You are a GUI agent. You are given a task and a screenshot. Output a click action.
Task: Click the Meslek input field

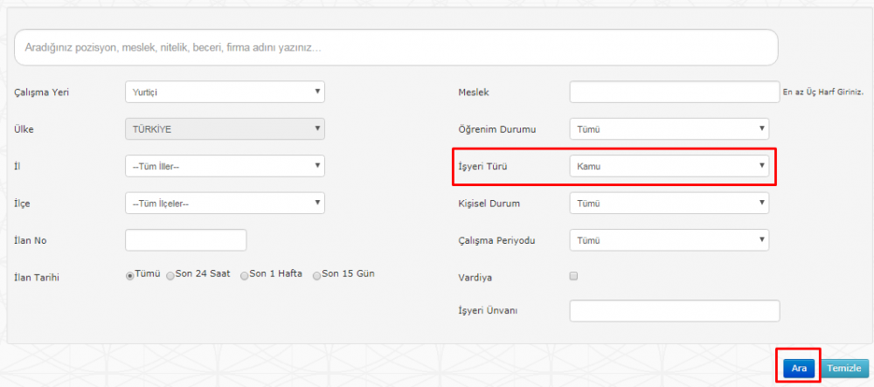click(x=675, y=92)
